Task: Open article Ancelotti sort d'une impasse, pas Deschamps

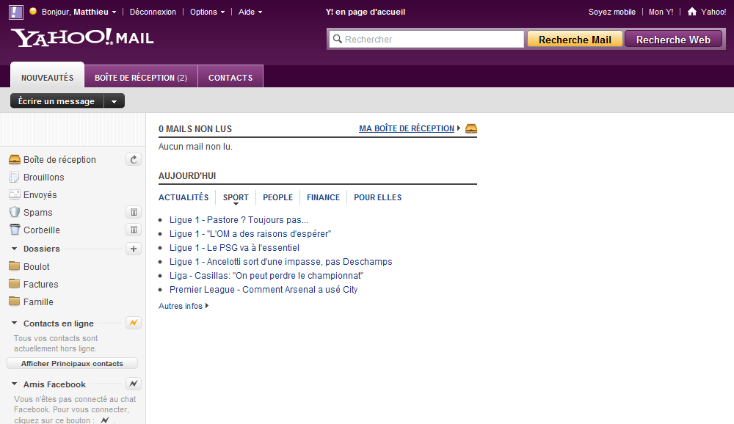Action: (x=281, y=262)
